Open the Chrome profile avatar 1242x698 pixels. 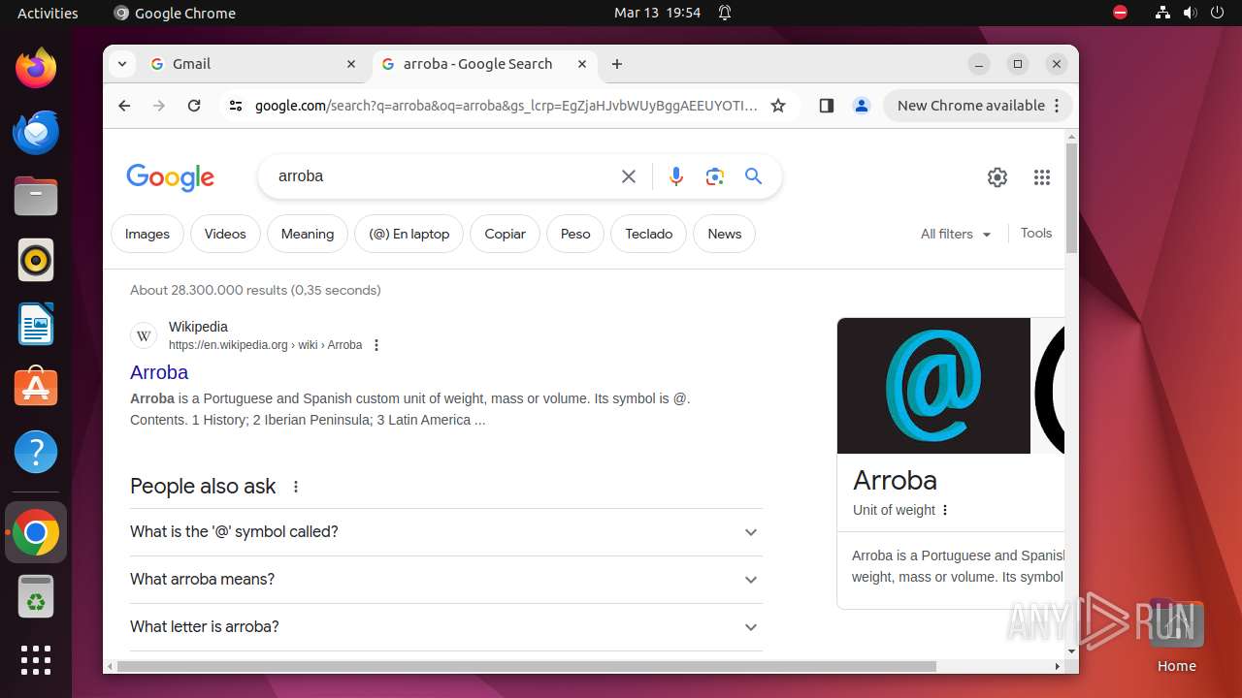pos(861,106)
